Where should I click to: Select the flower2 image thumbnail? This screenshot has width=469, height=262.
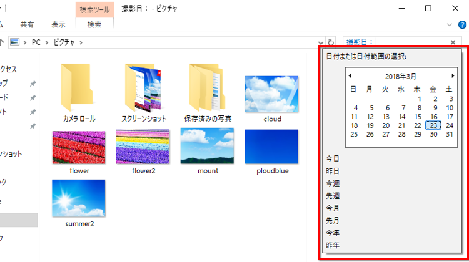pyautogui.click(x=143, y=147)
